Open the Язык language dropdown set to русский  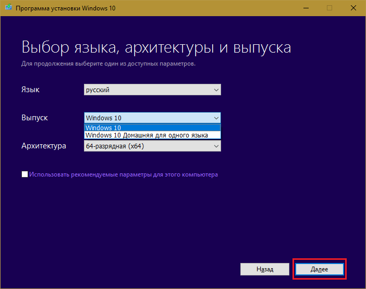tap(152, 90)
